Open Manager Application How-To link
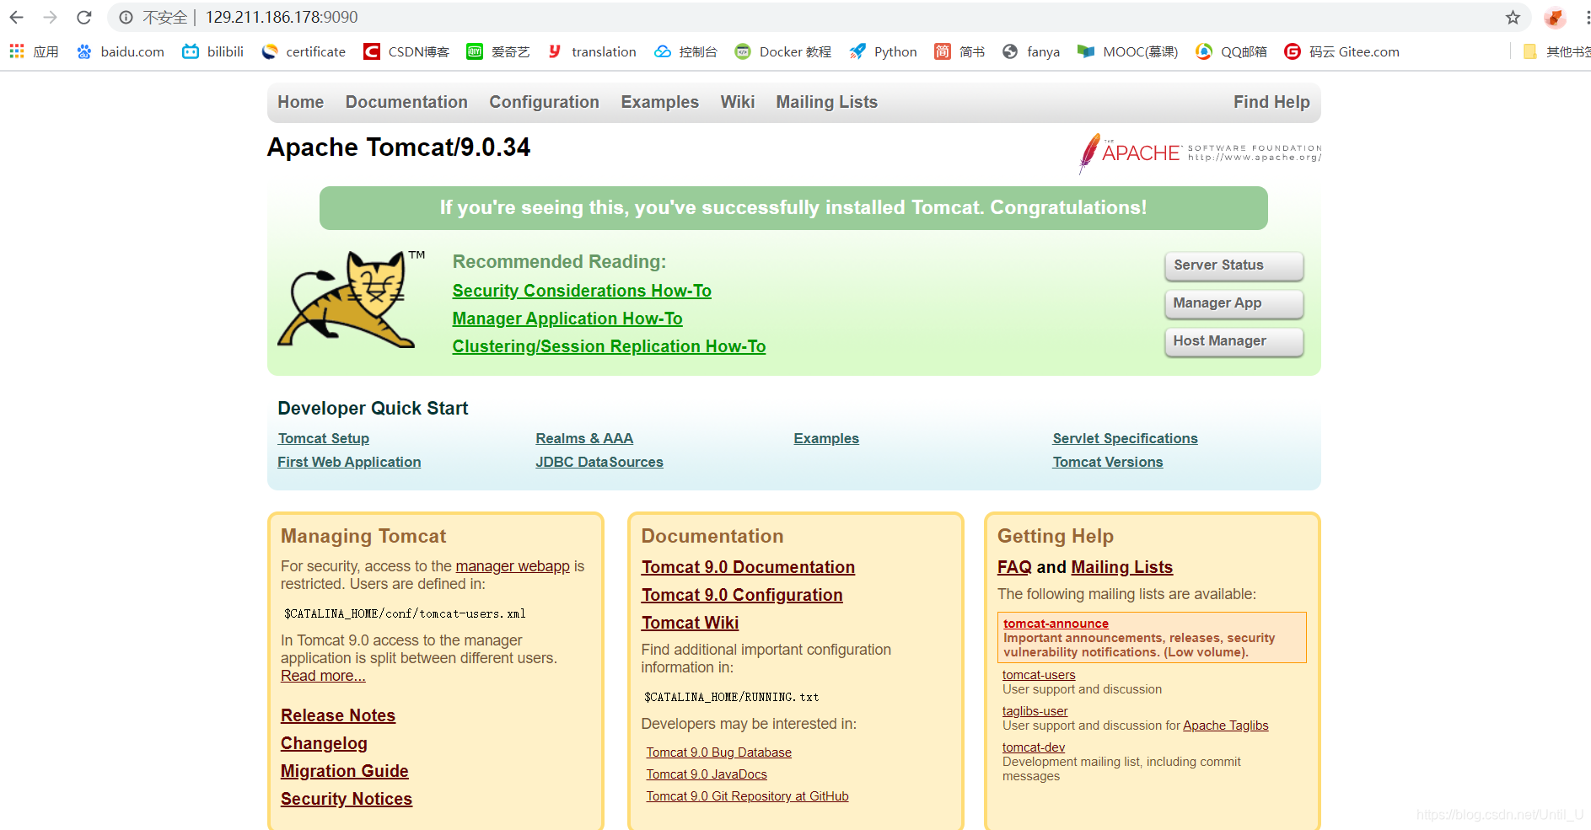The height and width of the screenshot is (830, 1591). 567,319
